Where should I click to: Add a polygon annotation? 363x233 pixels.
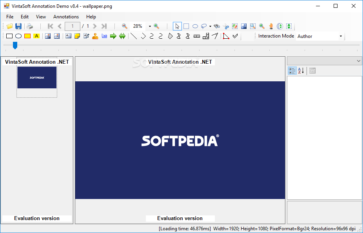point(170,36)
